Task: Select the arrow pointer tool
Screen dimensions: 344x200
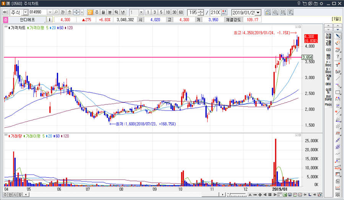Action: (338, 36)
